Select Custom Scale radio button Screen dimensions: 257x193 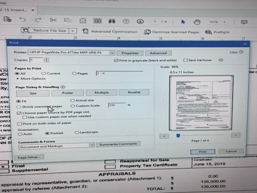(x=72, y=106)
